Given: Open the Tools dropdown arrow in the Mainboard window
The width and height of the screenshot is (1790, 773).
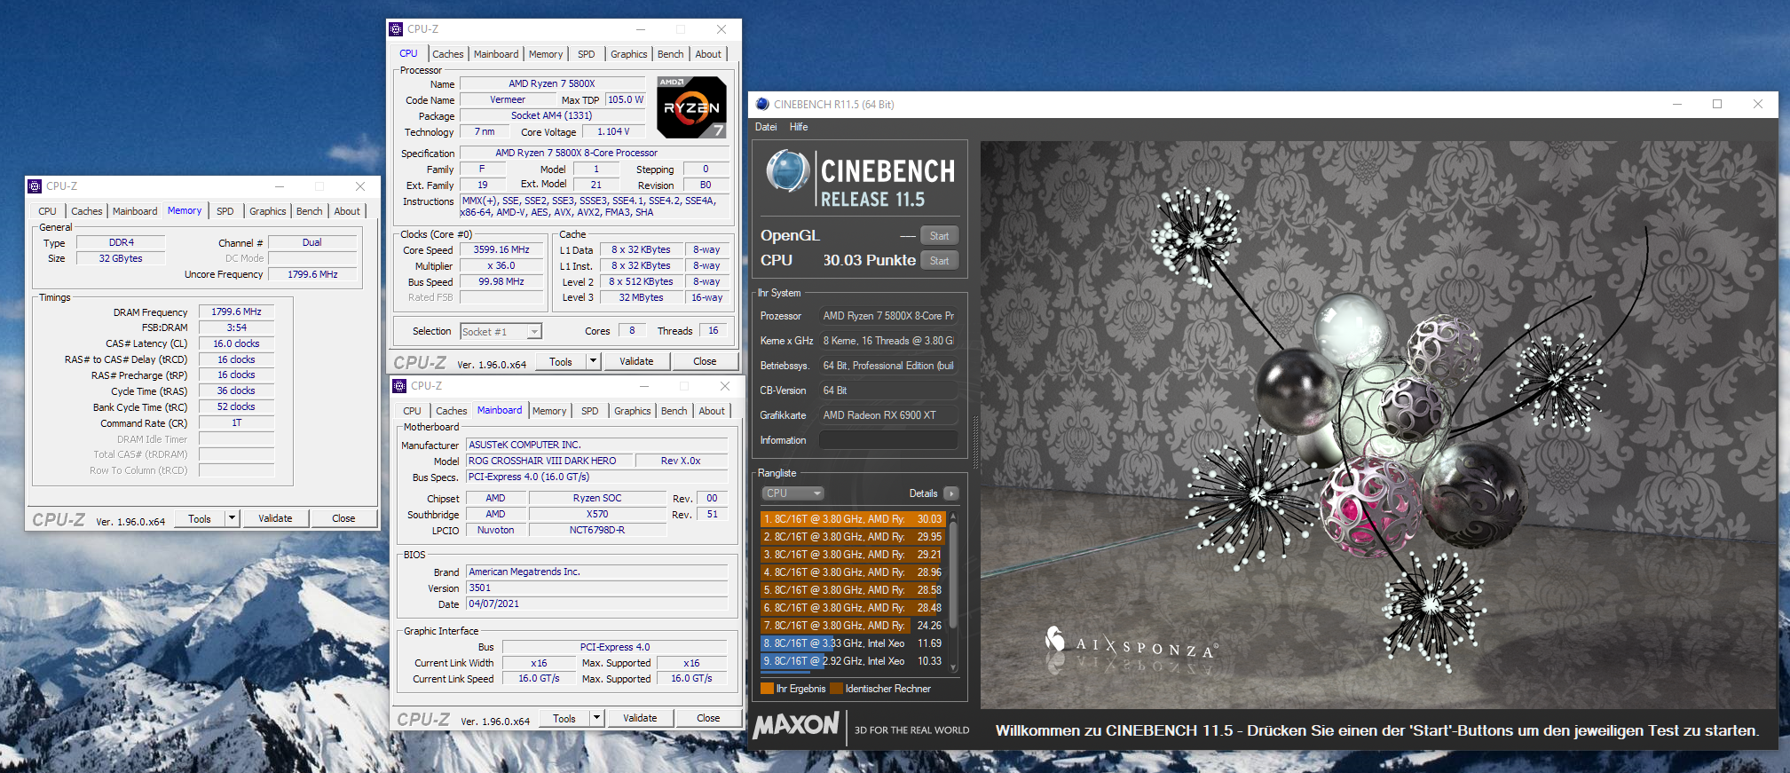Looking at the screenshot, I should tap(597, 718).
